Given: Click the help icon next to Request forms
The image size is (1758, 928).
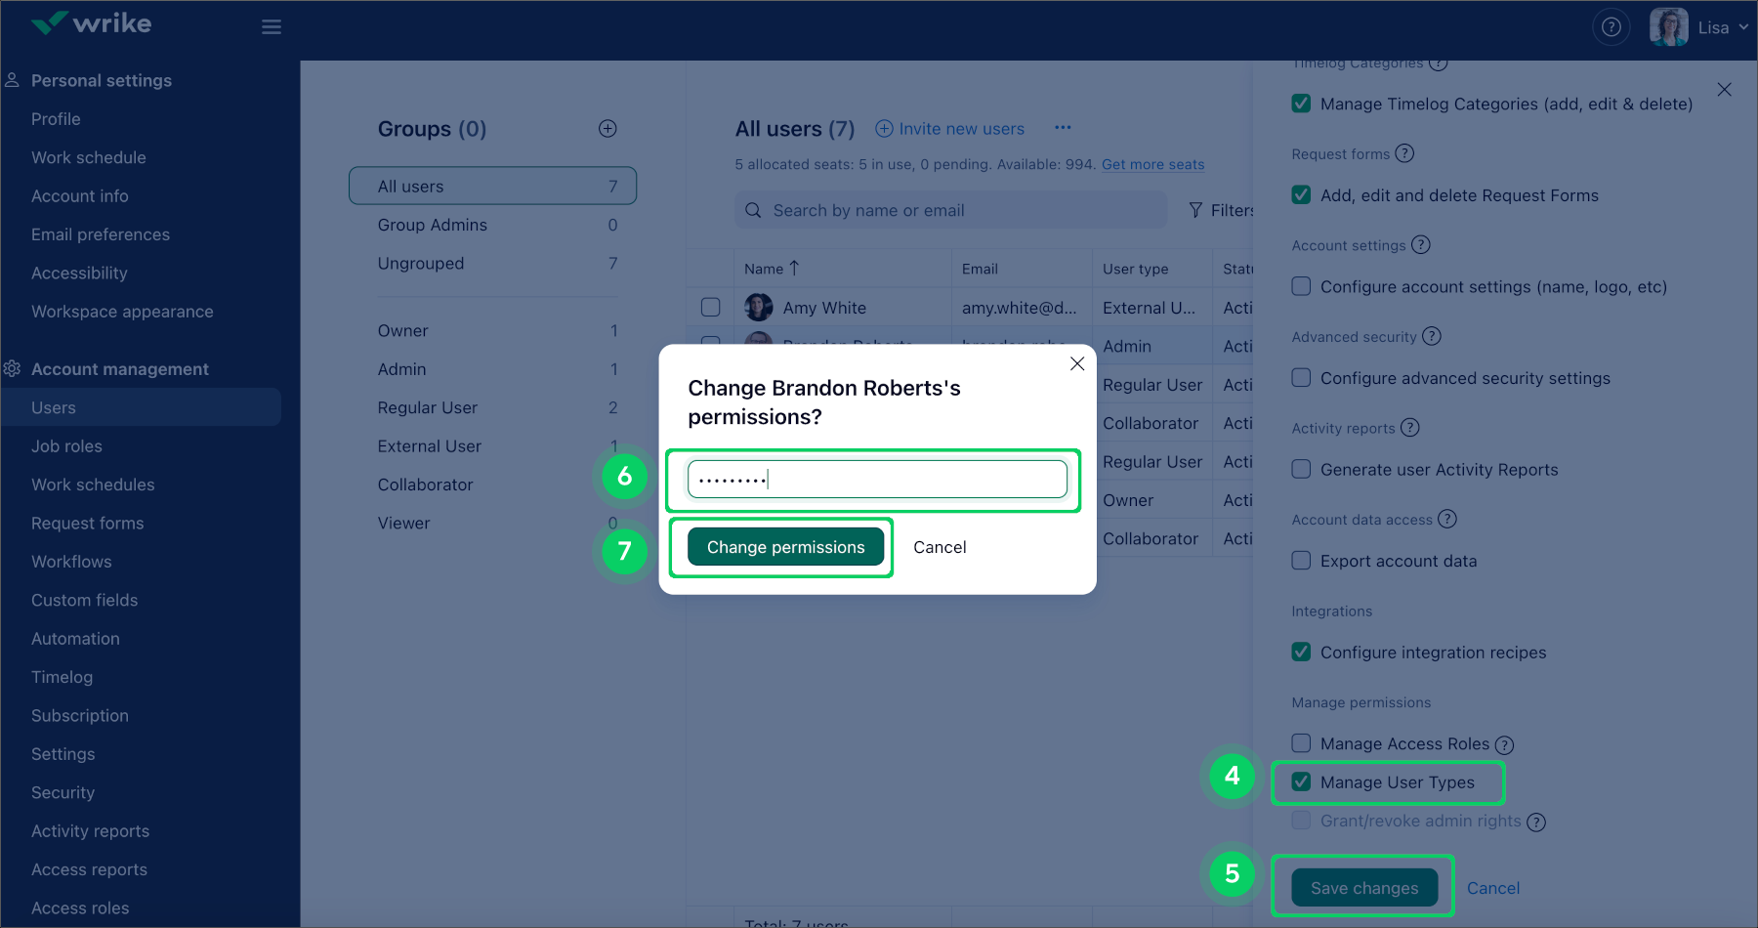Looking at the screenshot, I should tap(1405, 153).
